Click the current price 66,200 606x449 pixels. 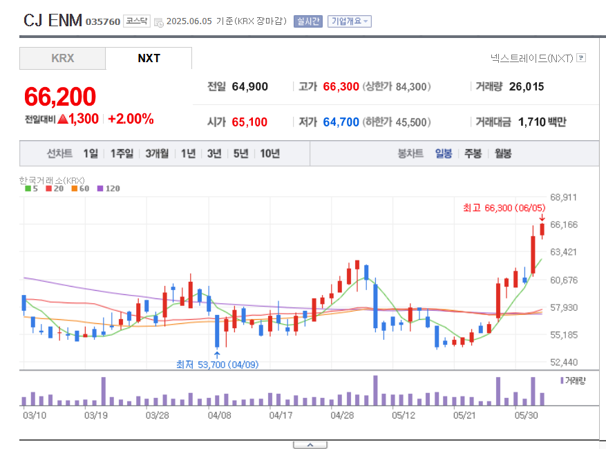(60, 97)
